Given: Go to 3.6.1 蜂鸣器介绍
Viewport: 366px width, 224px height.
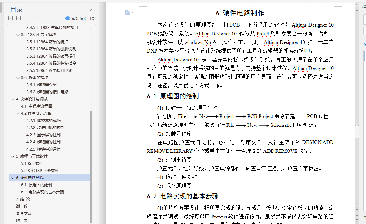Looking at the screenshot, I should 41,85.
